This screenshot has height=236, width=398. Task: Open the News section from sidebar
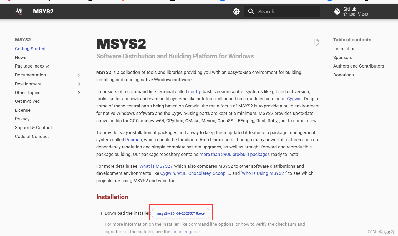tap(21, 57)
